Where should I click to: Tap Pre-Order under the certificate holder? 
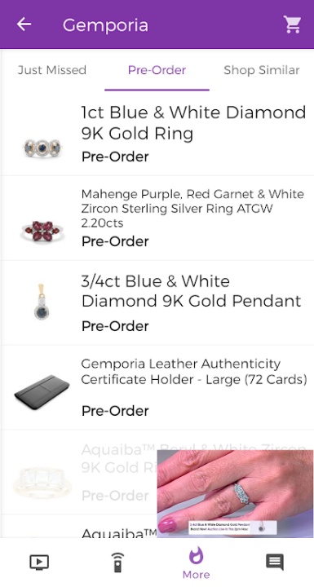(x=115, y=411)
